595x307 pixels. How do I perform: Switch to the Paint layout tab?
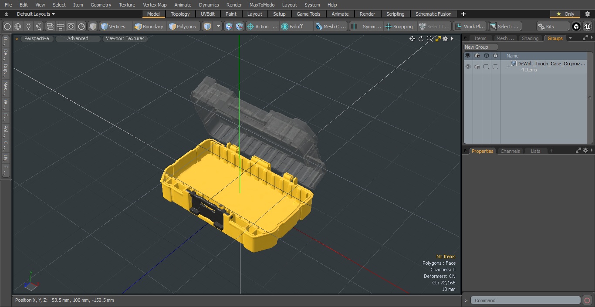(231, 14)
